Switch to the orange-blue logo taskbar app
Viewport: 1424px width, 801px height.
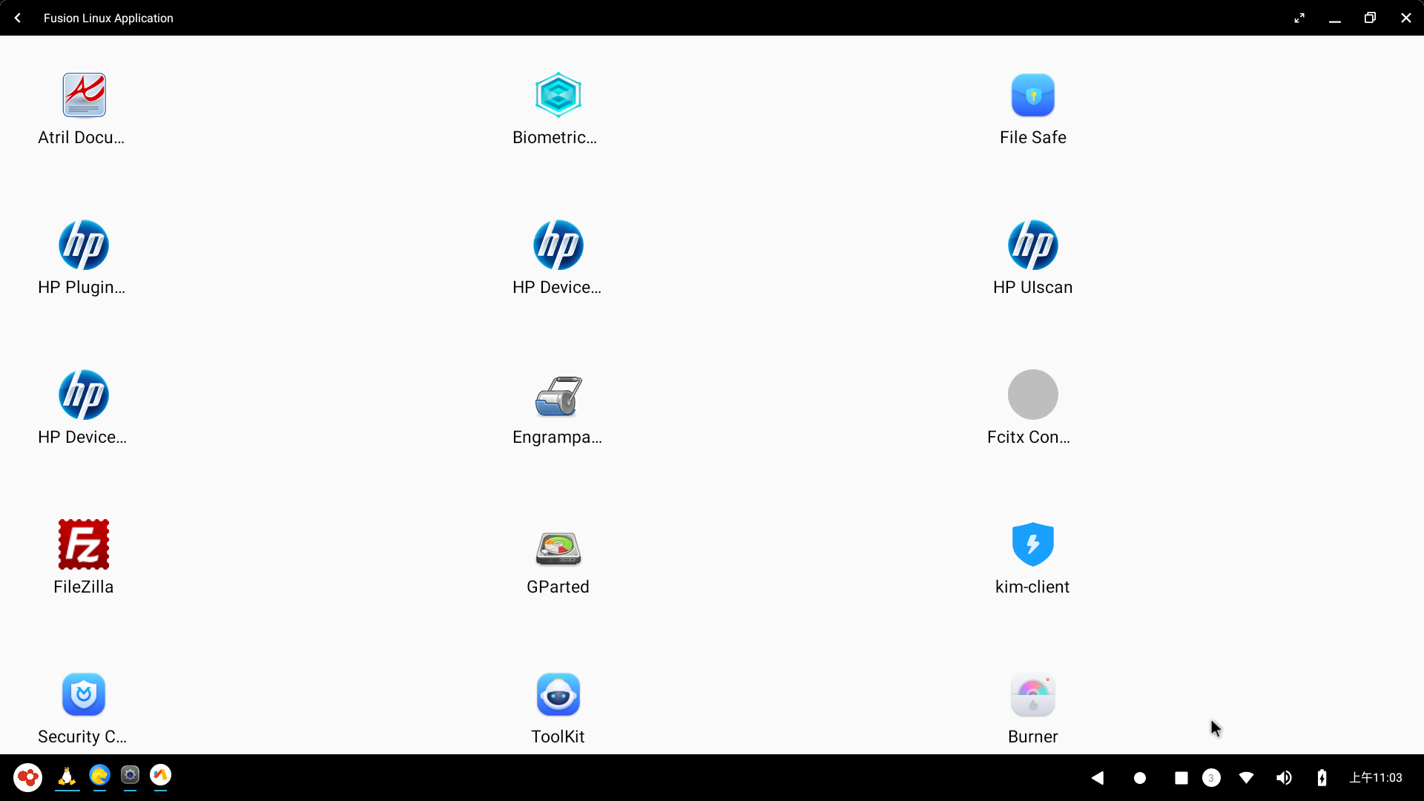160,775
